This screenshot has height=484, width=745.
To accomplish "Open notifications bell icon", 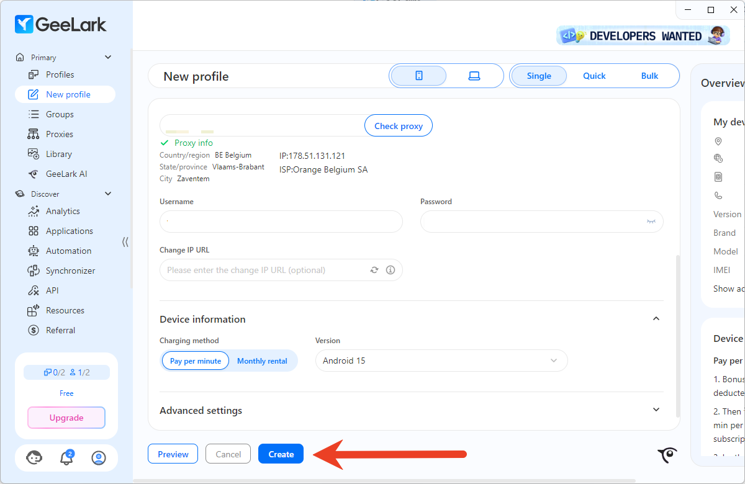I will click(x=66, y=458).
